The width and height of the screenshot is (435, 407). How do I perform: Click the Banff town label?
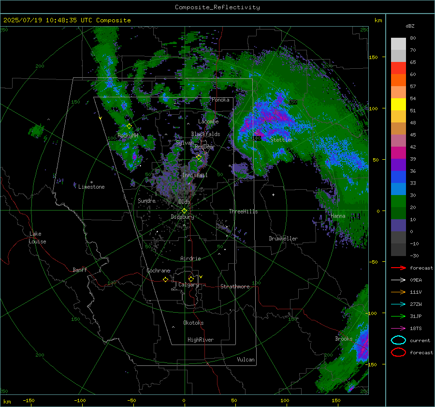click(x=80, y=270)
